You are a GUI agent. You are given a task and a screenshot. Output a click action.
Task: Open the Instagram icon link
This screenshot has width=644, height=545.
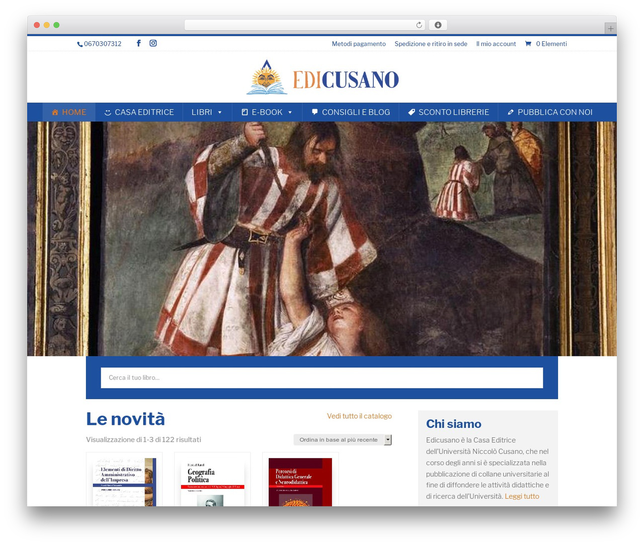click(153, 43)
